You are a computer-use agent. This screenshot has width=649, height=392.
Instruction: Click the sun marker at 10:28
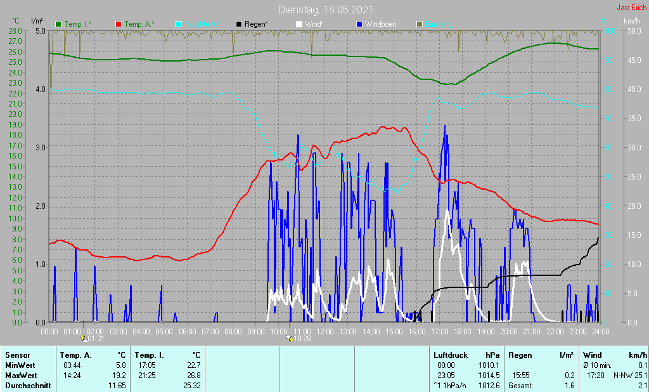[x=289, y=338]
